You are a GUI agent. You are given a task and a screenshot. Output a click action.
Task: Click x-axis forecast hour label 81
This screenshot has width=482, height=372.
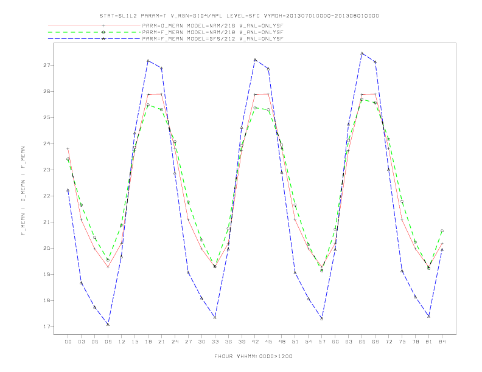click(x=429, y=342)
